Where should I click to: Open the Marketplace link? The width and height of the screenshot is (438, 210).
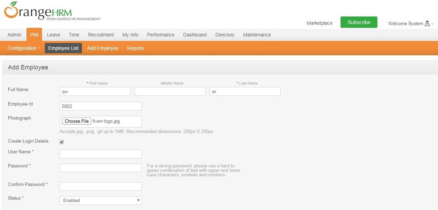(320, 23)
